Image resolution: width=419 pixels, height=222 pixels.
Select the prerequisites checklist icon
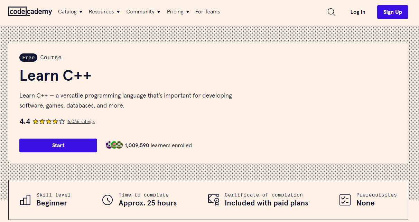(345, 200)
